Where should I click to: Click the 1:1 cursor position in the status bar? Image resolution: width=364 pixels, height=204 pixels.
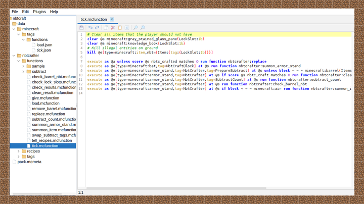tap(80, 193)
